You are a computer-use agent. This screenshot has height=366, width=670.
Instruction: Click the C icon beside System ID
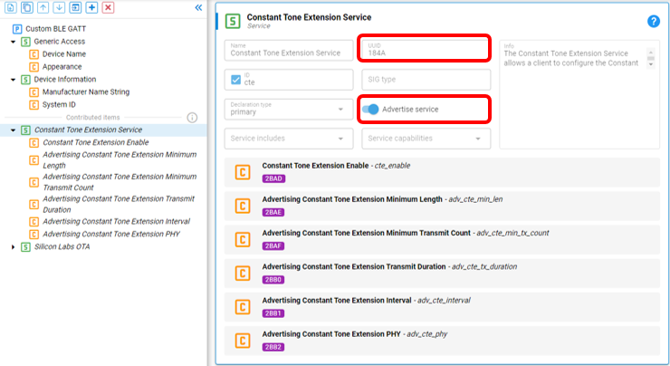[x=34, y=105]
